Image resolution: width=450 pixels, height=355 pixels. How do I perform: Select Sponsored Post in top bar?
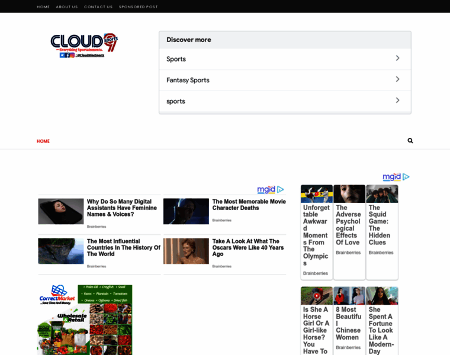138,7
